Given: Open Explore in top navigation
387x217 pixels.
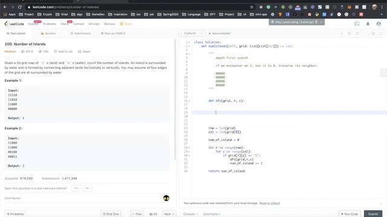Looking at the screenshot, I should [x=33, y=24].
